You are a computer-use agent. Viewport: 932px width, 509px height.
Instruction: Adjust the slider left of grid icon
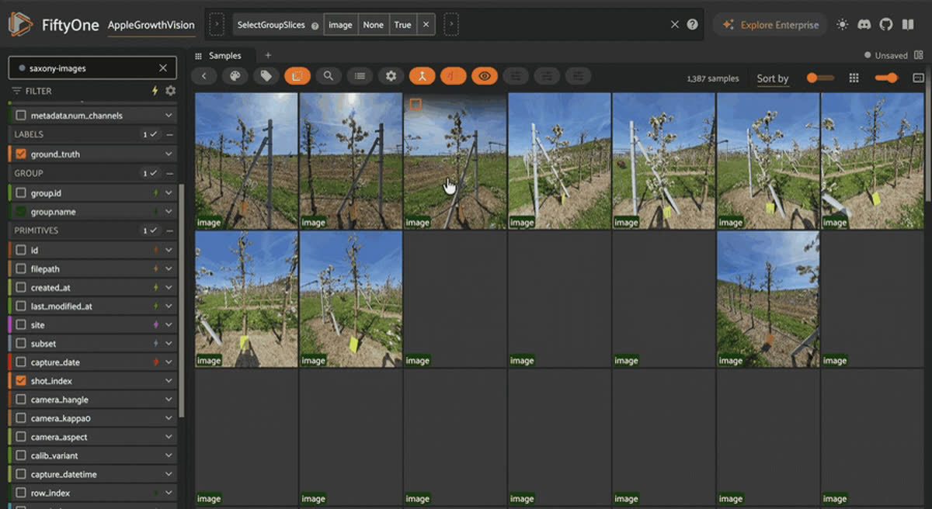[x=820, y=78]
